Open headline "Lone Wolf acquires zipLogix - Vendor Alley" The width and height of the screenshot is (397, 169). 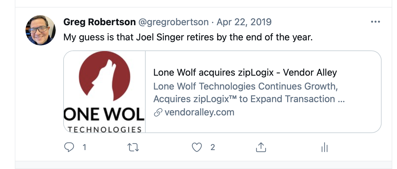tap(245, 73)
